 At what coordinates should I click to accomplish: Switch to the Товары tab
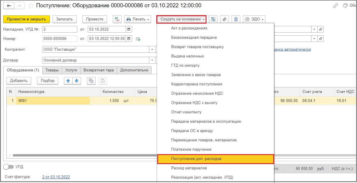click(x=52, y=70)
